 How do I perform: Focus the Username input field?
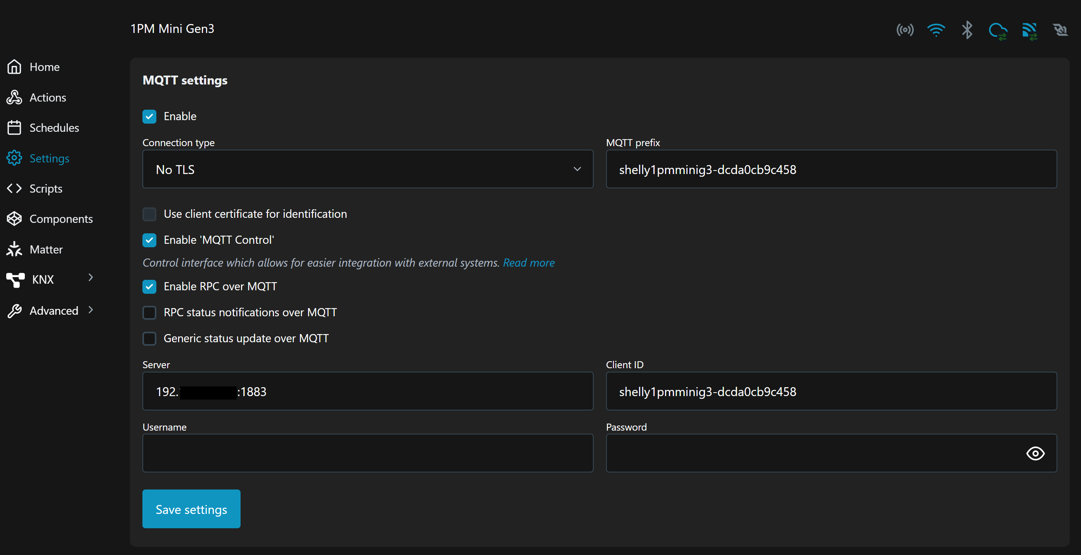(x=367, y=453)
